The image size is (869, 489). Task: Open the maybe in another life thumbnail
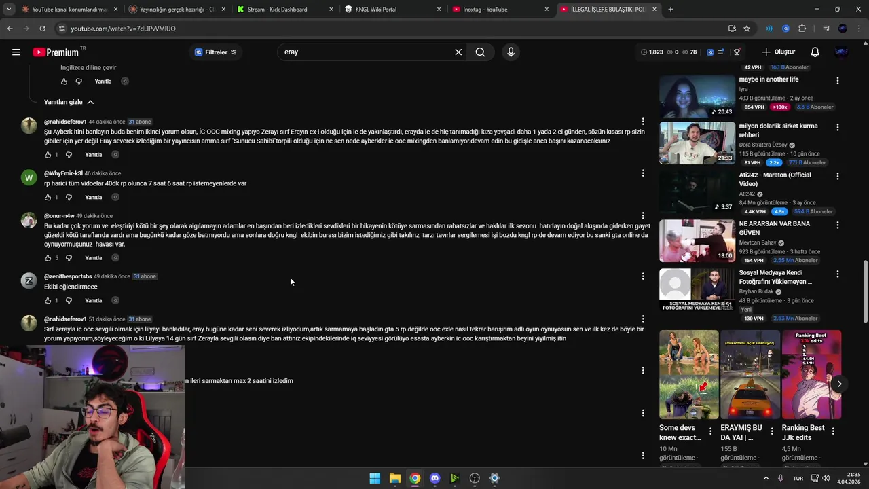tap(697, 96)
